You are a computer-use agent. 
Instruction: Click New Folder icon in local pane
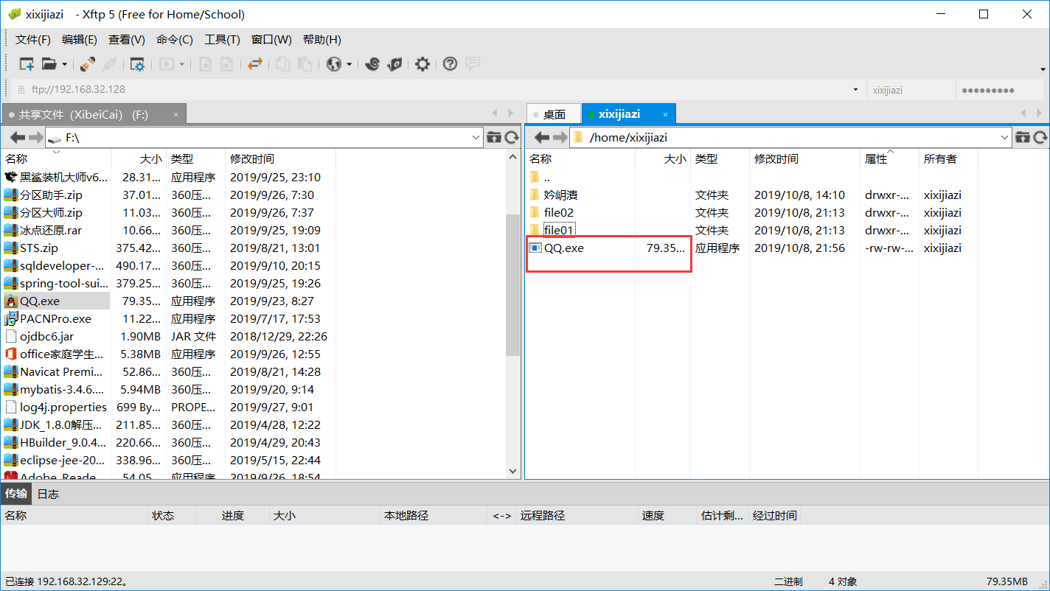coord(494,137)
